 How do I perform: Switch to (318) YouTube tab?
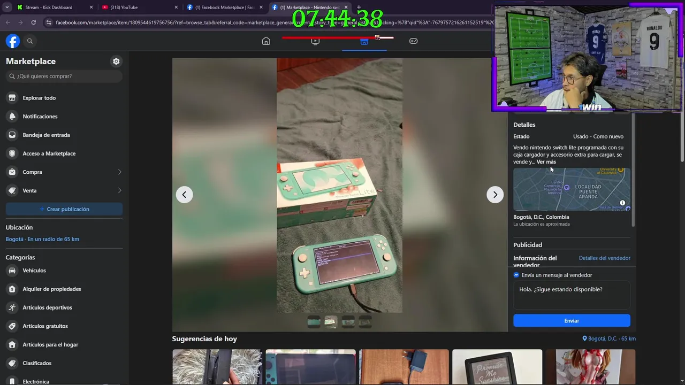point(139,7)
